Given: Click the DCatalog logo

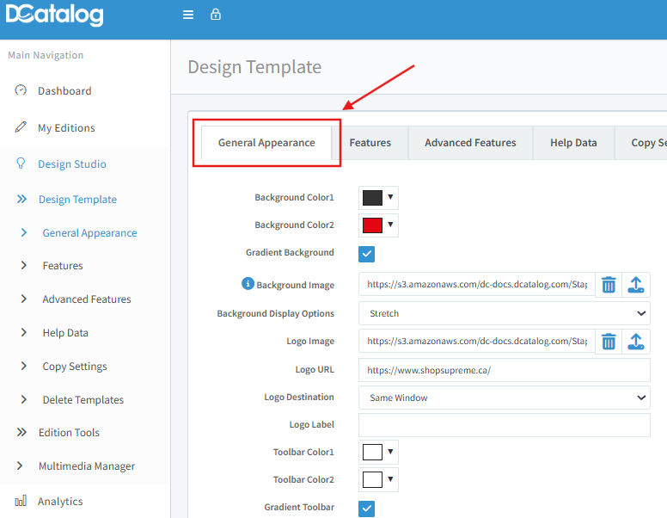Looking at the screenshot, I should tap(54, 15).
